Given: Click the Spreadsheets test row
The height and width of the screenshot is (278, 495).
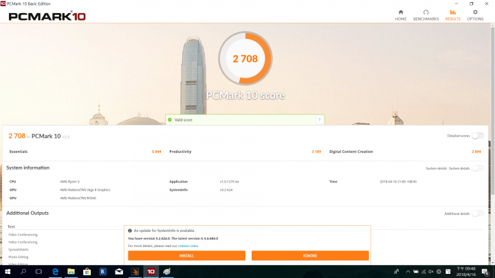Looking at the screenshot, I should (19, 249).
